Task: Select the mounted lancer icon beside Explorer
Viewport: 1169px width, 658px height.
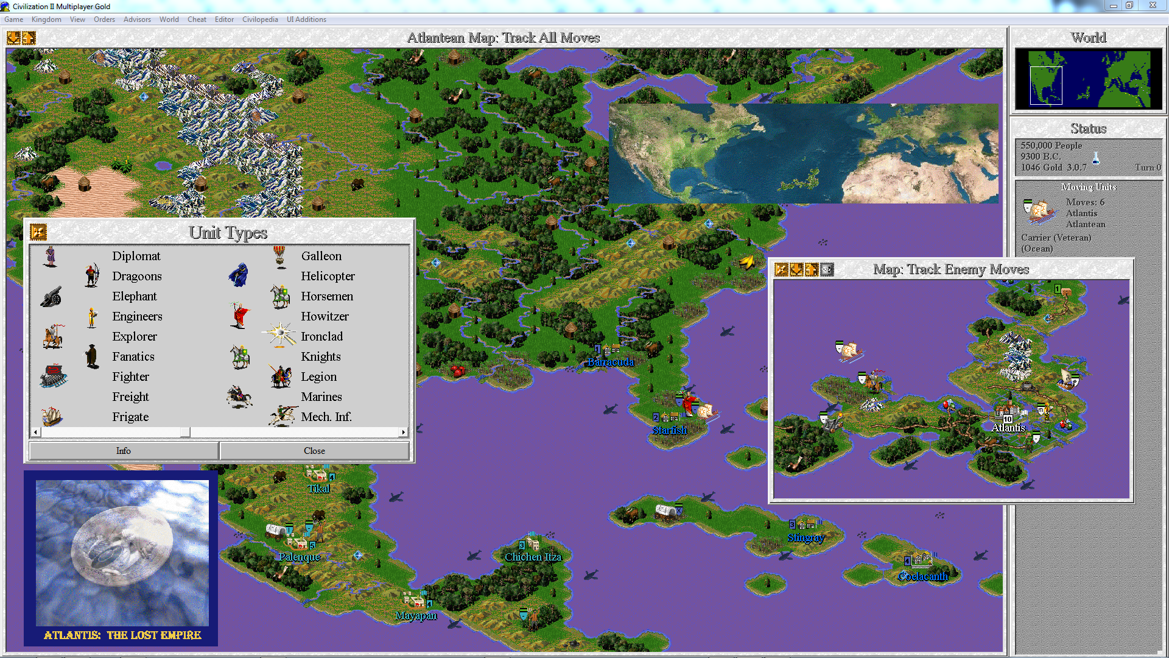Action: [x=54, y=336]
